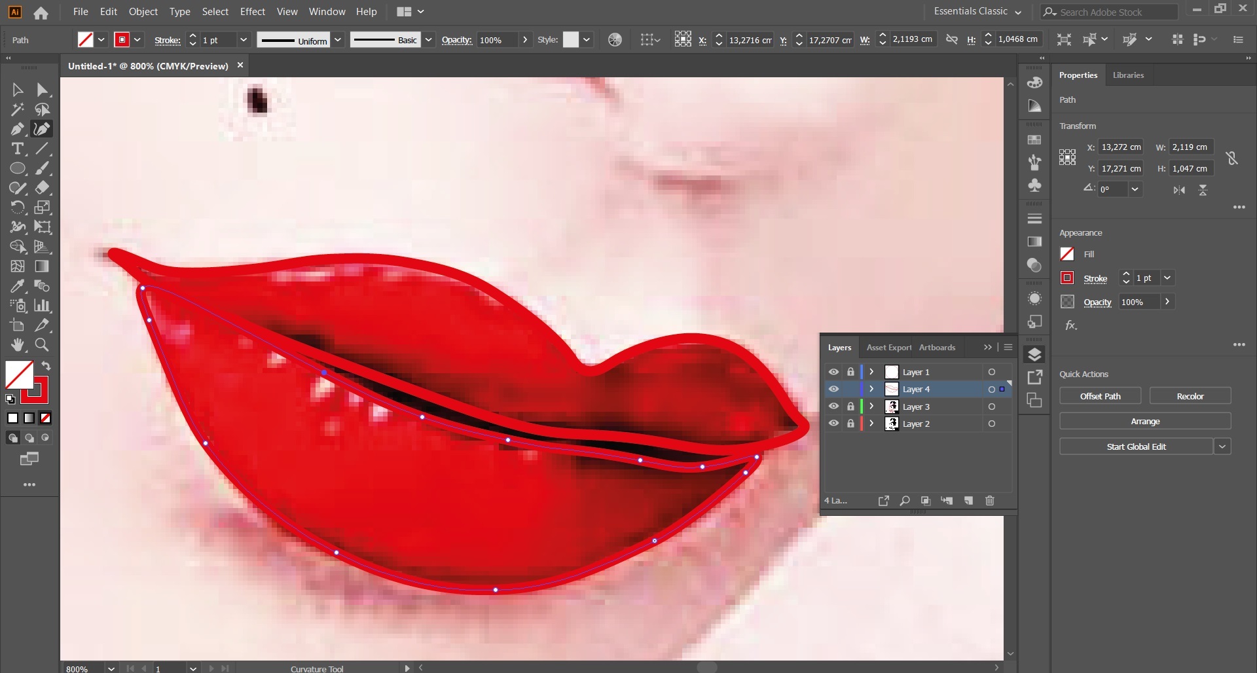Viewport: 1257px width, 673px height.
Task: Select the Hand tool
Action: pyautogui.click(x=18, y=345)
